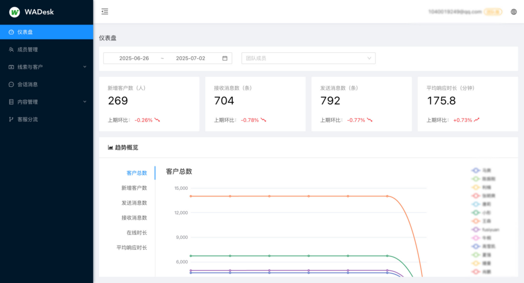Click the 175.8 average response value

[x=441, y=101]
